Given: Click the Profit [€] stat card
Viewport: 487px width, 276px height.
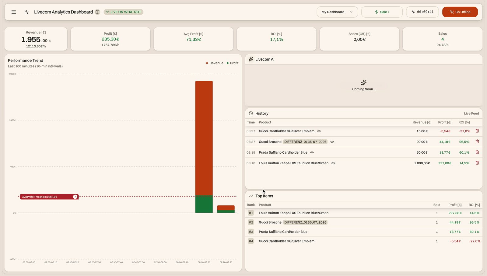Looking at the screenshot, I should tap(110, 39).
